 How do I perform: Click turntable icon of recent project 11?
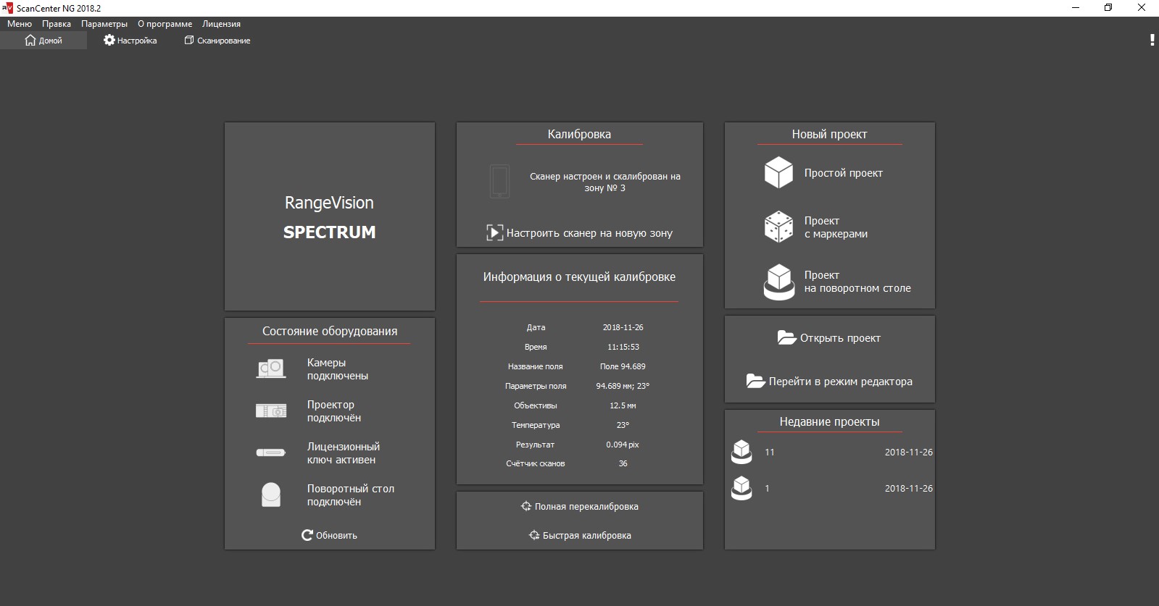741,452
